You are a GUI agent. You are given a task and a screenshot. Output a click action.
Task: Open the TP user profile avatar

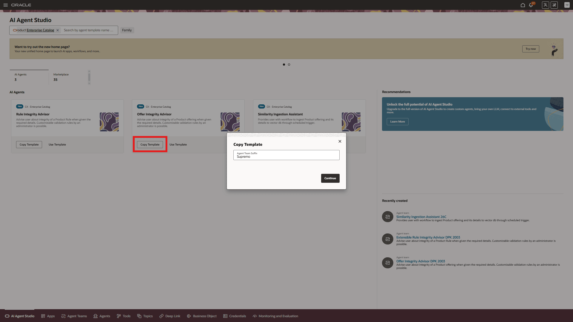(x=567, y=5)
